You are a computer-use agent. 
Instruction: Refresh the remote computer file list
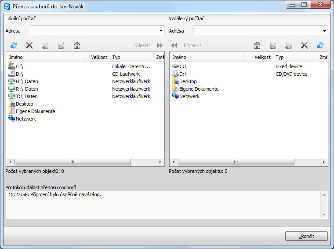coord(320,45)
